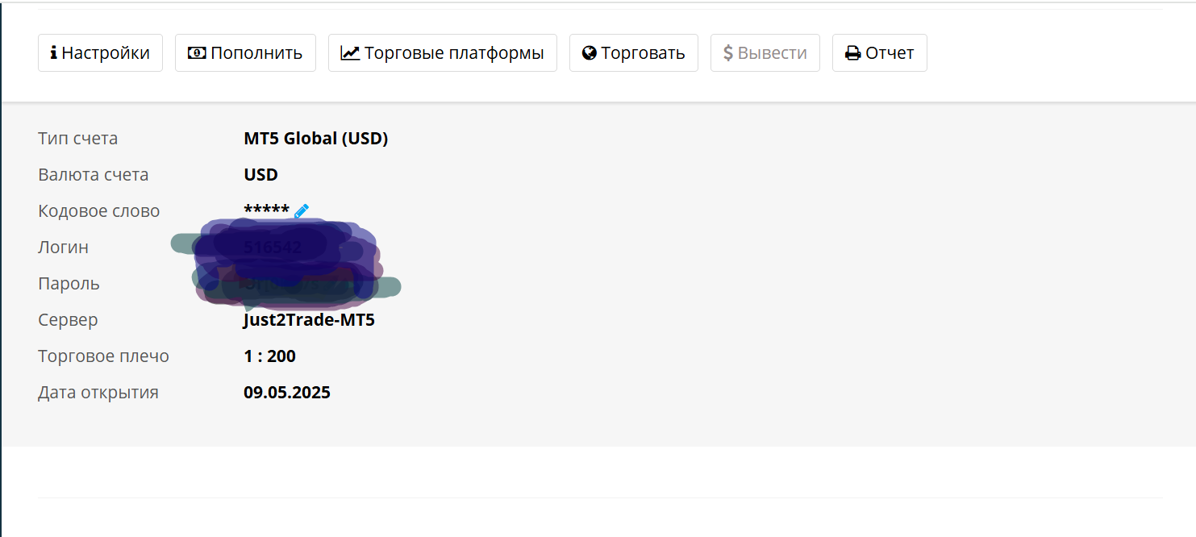Select the opening date 09.05.2025

click(287, 393)
